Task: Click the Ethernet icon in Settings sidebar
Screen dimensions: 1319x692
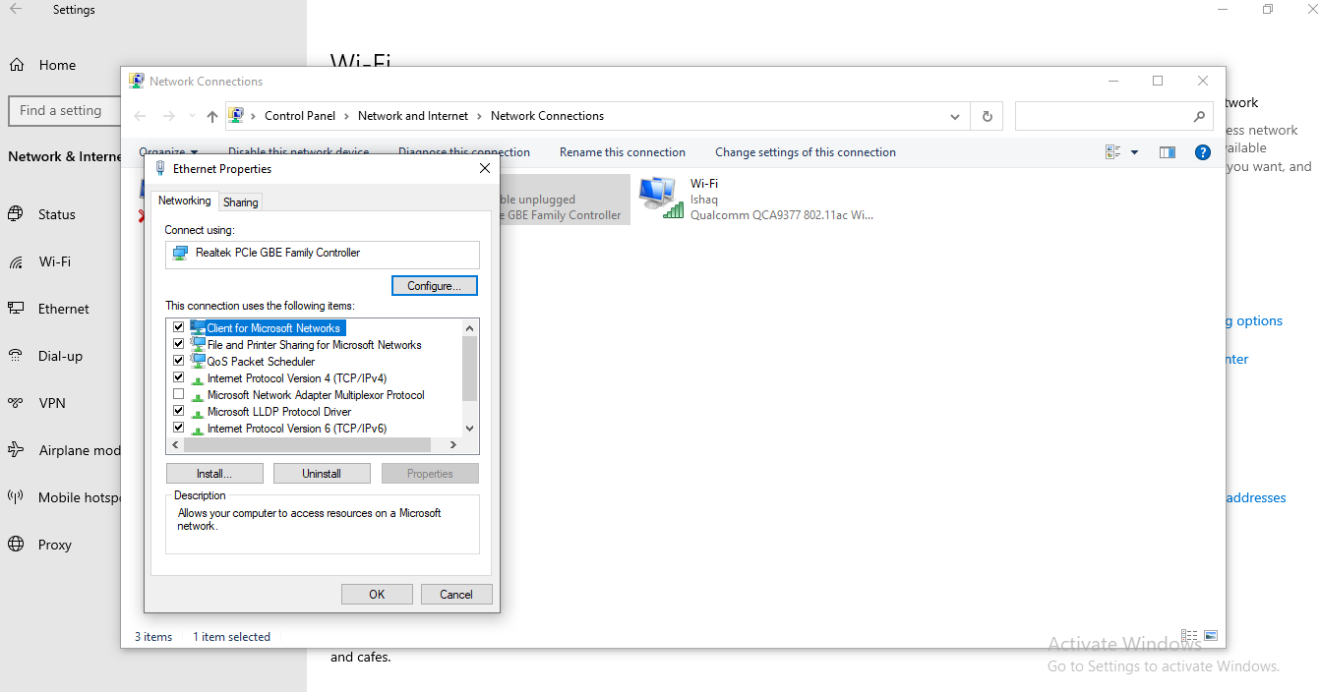Action: (x=16, y=309)
